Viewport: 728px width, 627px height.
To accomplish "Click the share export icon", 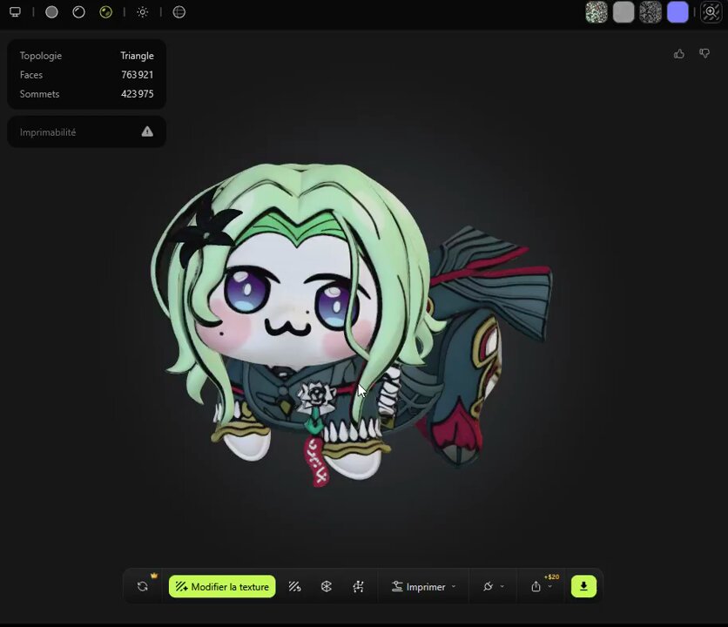I will 536,587.
